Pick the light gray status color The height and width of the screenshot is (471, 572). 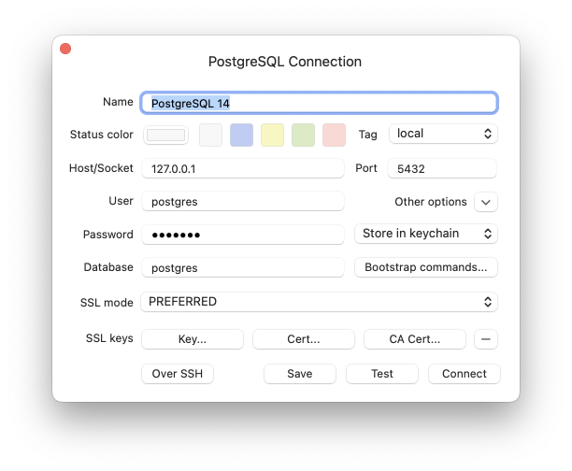tap(211, 135)
